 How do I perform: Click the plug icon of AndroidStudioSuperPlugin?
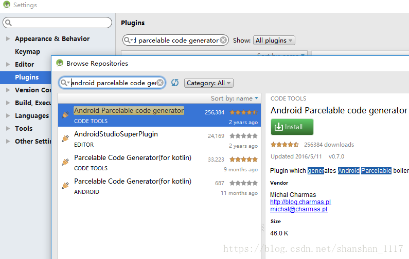click(x=65, y=138)
